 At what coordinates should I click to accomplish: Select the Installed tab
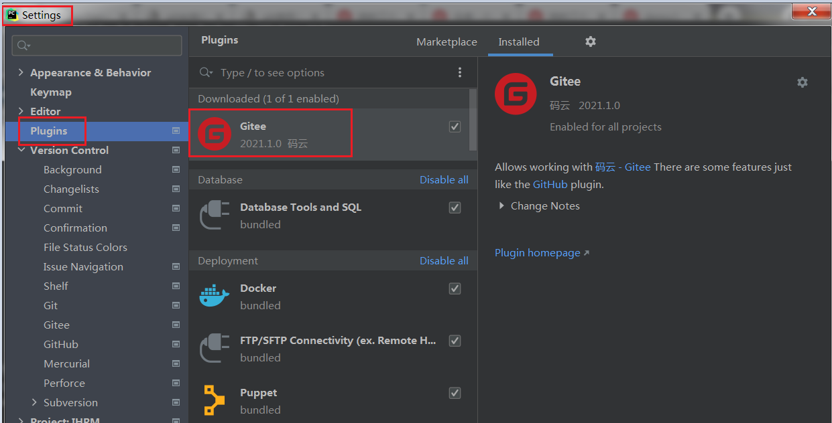518,41
